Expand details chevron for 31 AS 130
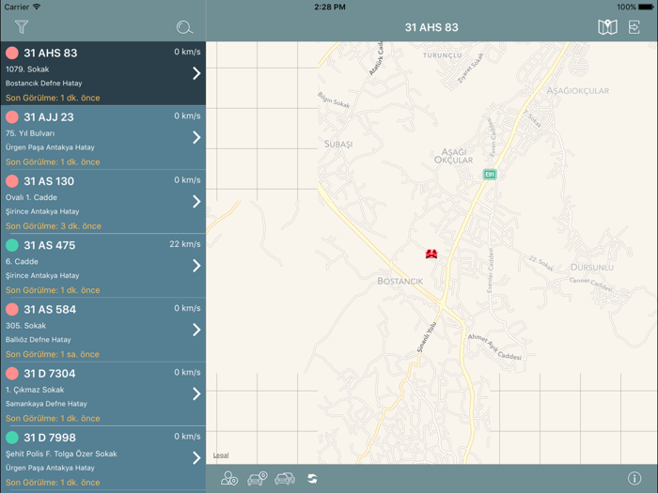This screenshot has height=493, width=658. click(196, 202)
